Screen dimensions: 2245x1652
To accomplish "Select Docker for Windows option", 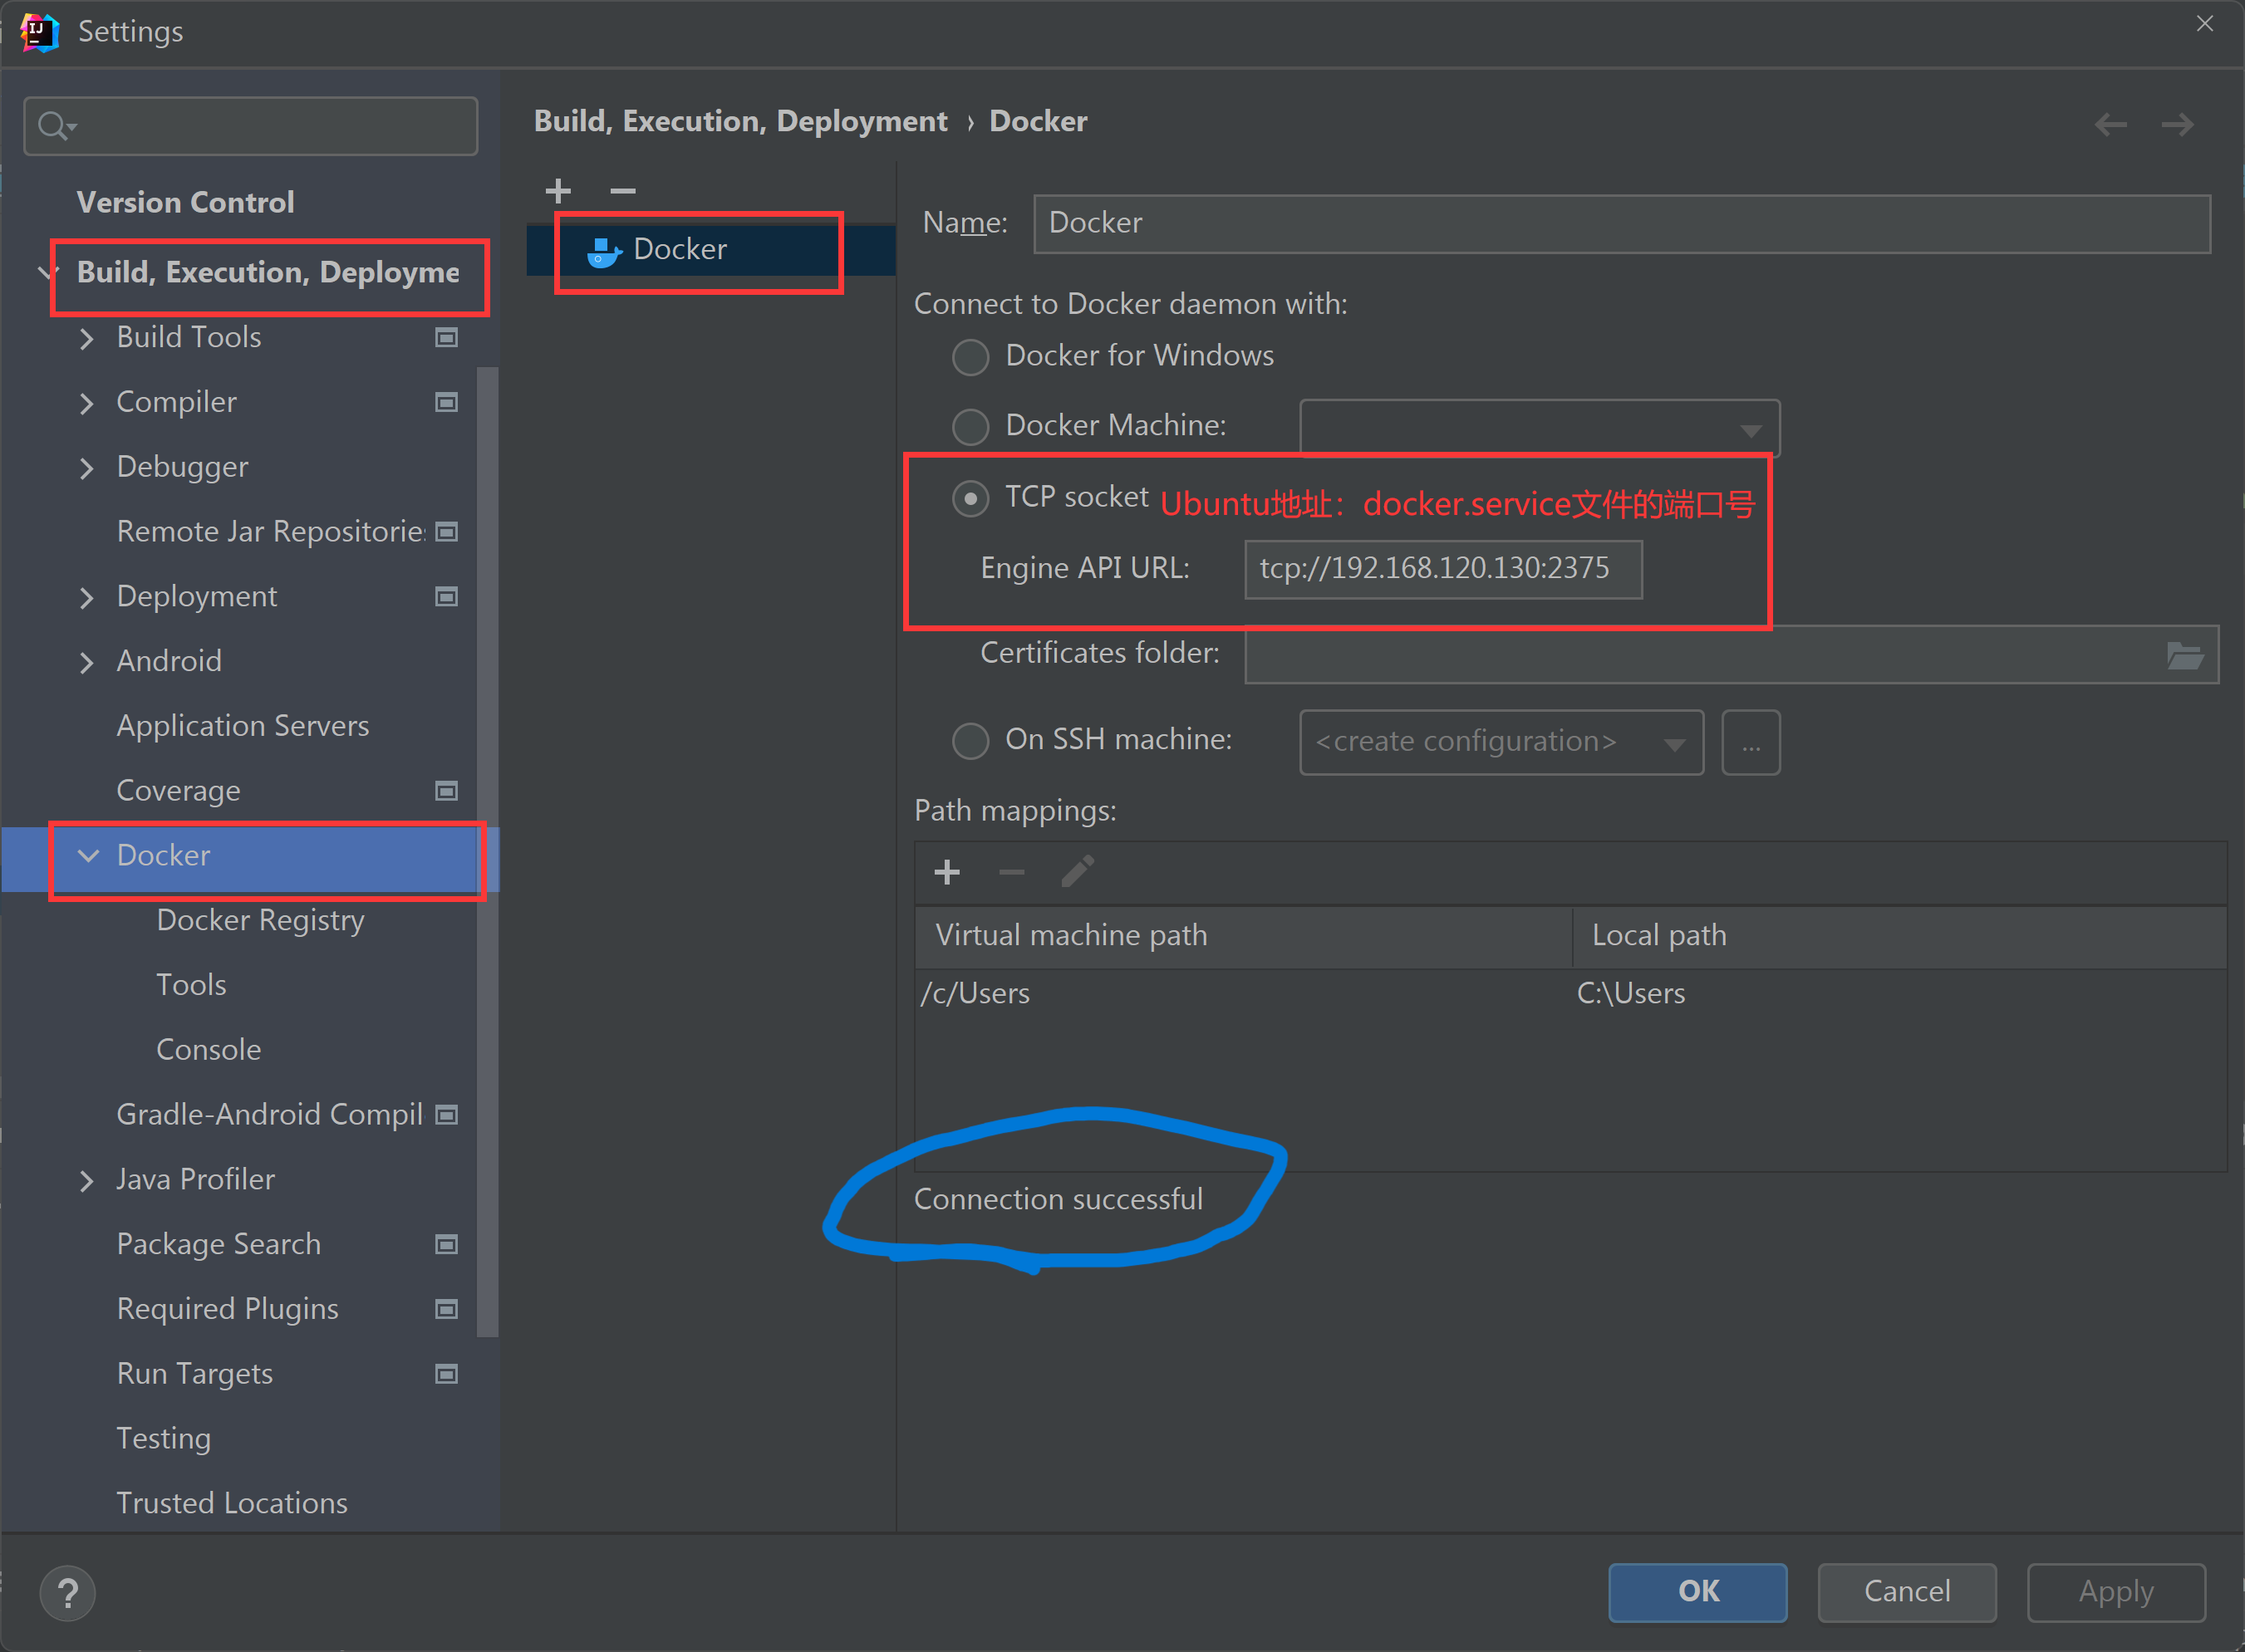I will (970, 357).
